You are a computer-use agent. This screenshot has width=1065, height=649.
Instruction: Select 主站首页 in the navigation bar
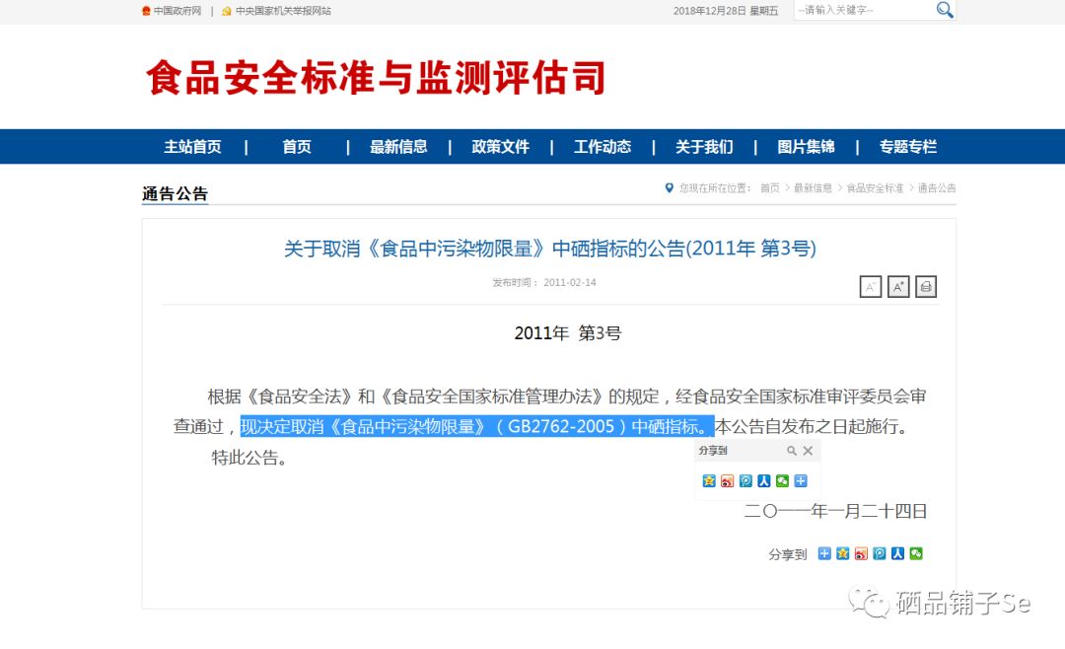coord(192,147)
